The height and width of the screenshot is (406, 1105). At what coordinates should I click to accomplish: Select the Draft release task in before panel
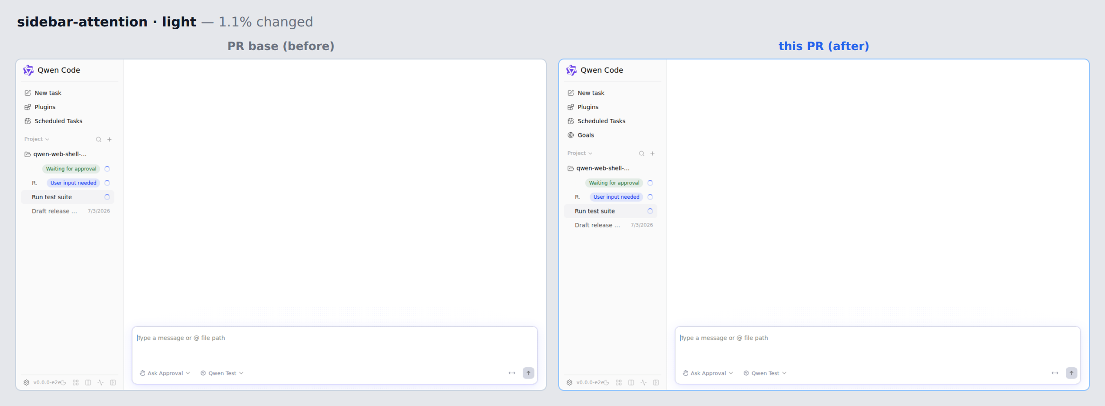pyautogui.click(x=68, y=211)
